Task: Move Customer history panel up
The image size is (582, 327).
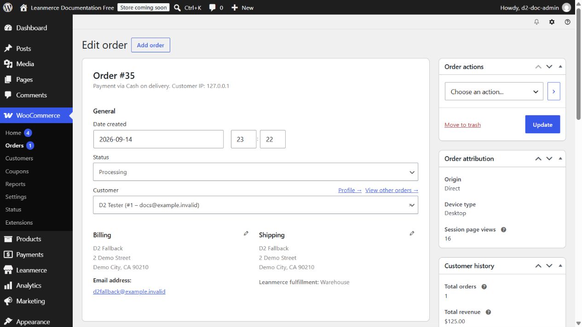Action: [538, 265]
